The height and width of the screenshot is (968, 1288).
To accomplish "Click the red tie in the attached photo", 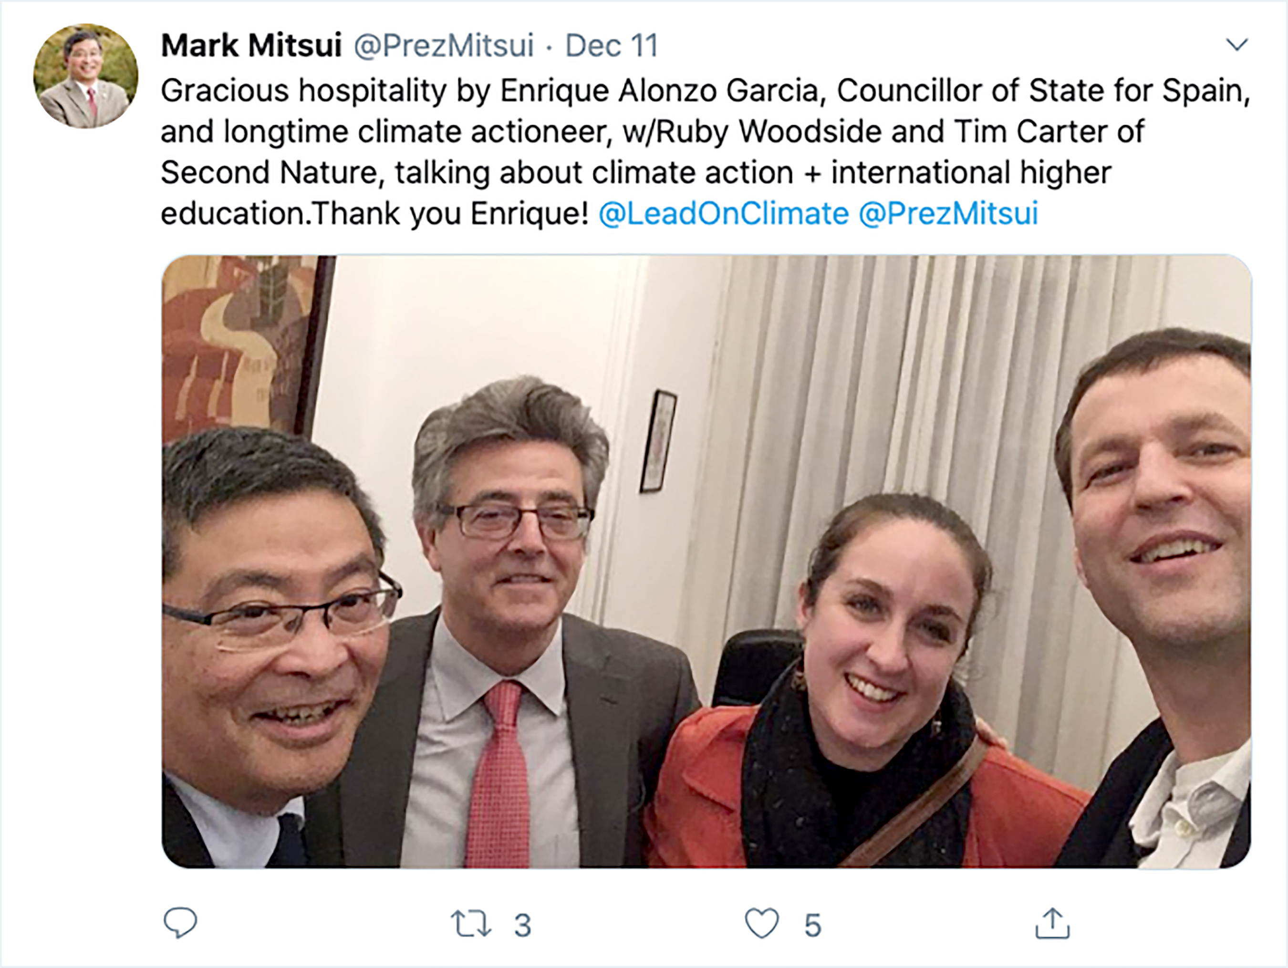I will pos(499,775).
